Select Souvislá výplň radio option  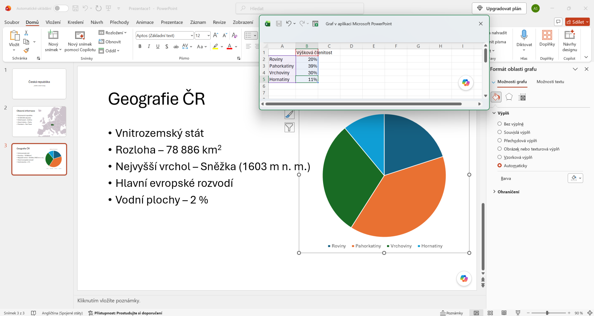click(499, 132)
